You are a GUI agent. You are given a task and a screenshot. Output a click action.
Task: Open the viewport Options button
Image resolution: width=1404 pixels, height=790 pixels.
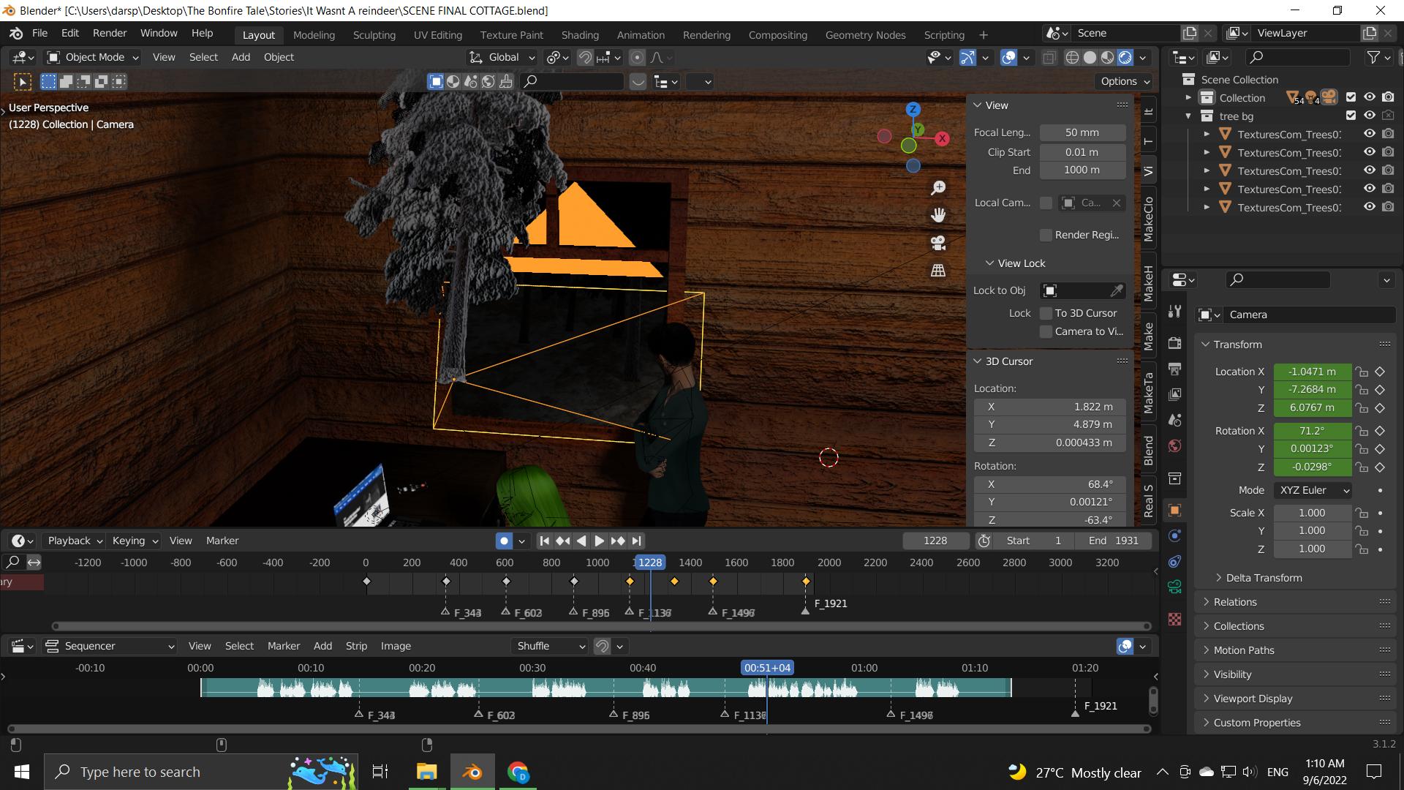[1125, 81]
